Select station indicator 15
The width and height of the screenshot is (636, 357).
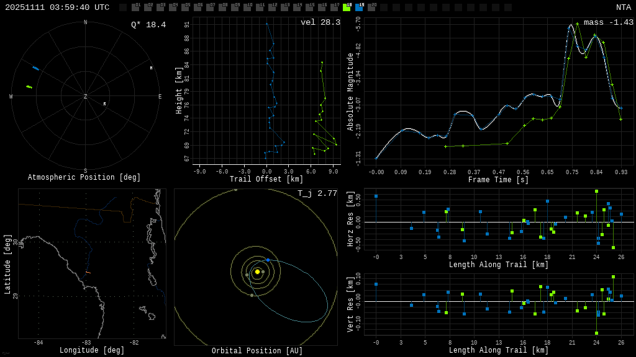(309, 7)
